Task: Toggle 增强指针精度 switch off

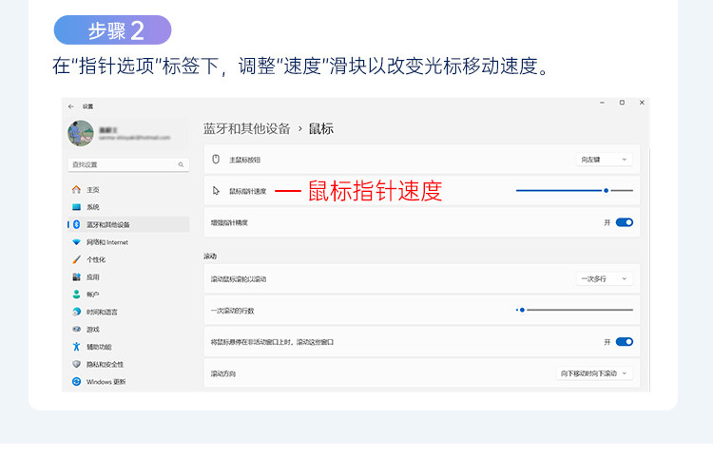Action: pos(624,222)
